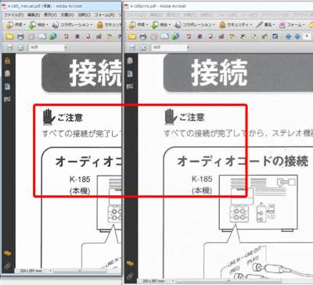Click Email envelope icon in k-185print.pdf window
Viewport: 313px width, 285px height.
click(164, 37)
